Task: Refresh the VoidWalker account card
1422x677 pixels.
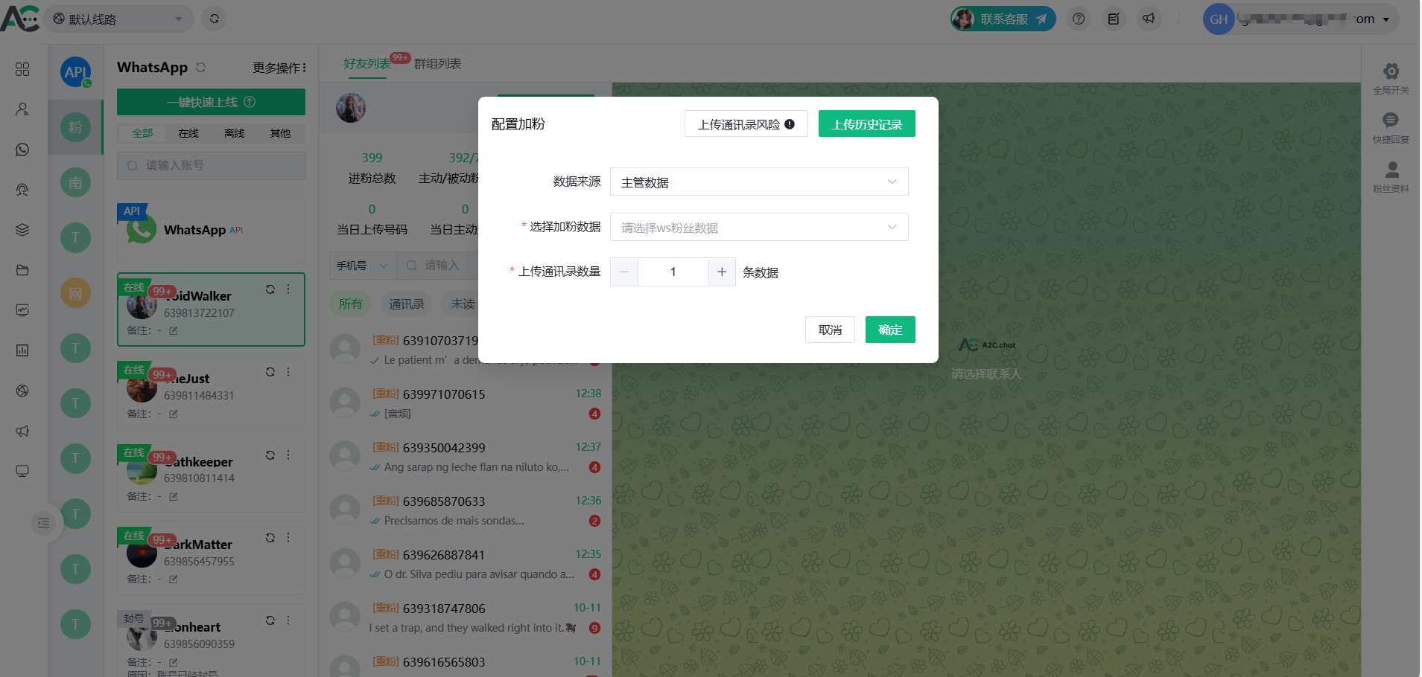Action: [x=270, y=289]
